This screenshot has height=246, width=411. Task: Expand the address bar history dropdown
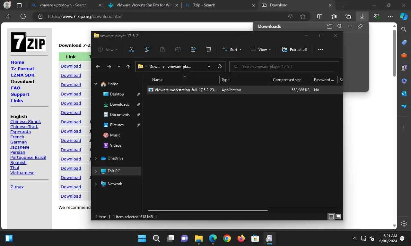(209, 67)
